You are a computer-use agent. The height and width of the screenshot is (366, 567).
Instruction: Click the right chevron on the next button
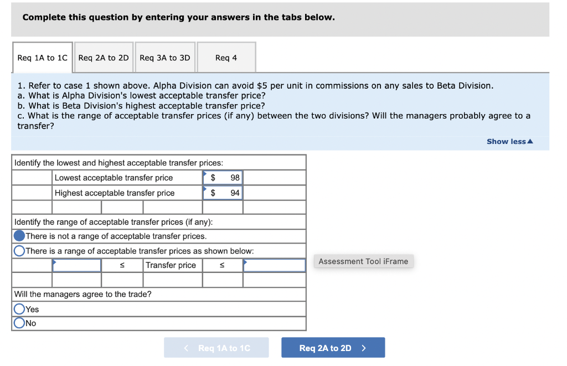tap(364, 348)
